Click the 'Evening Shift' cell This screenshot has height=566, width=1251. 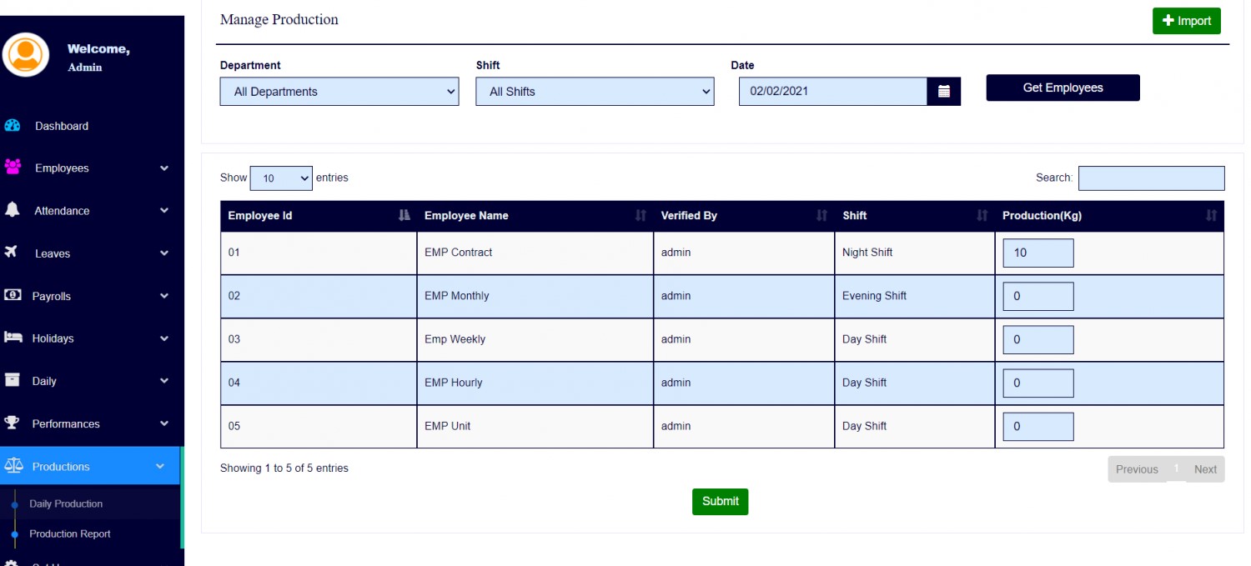(x=915, y=296)
